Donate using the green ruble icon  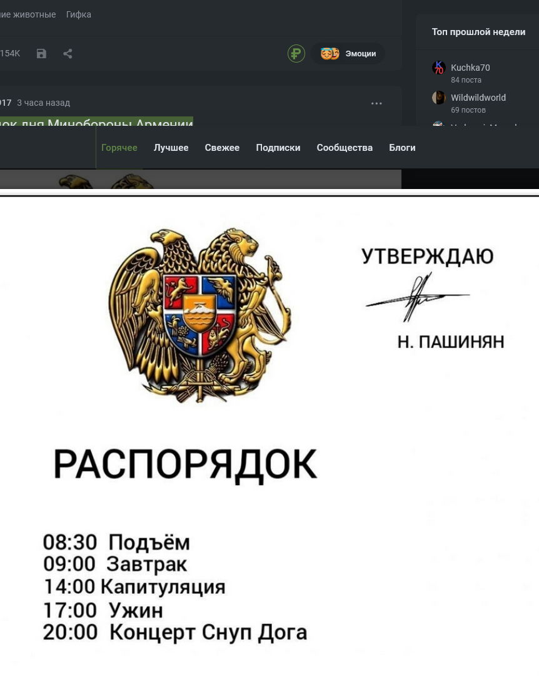296,53
